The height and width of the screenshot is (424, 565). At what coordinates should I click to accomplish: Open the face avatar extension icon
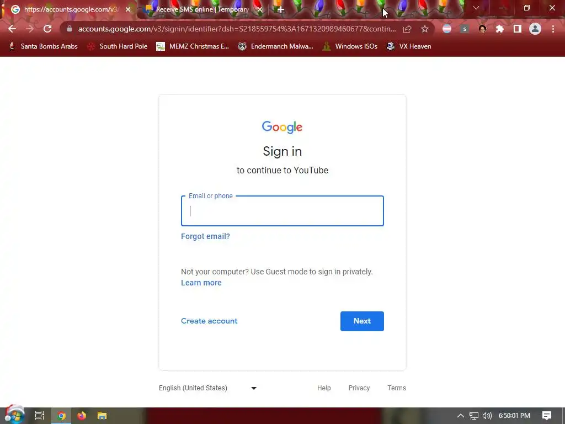pyautogui.click(x=482, y=29)
